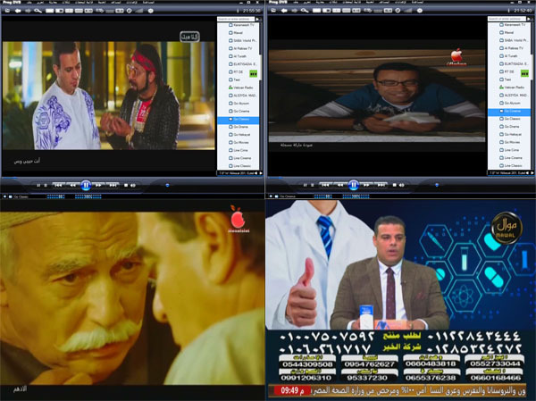Viewport: 536px width, 401px height.
Task: Click the square stop icon beside speaker in left player
Action: pos(126,185)
